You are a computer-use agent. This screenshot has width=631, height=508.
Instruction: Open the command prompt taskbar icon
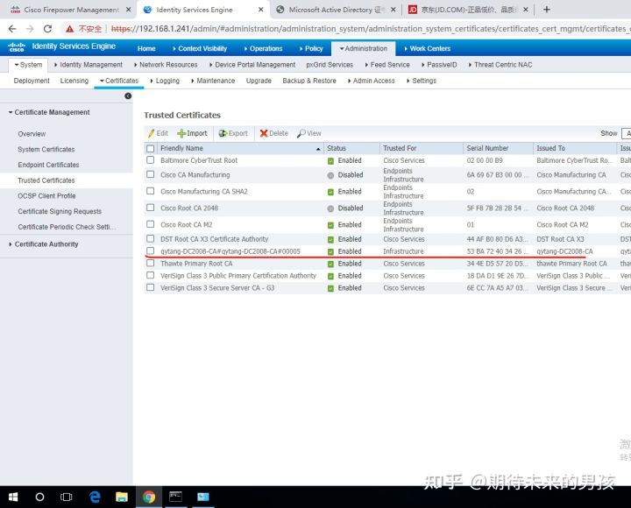pyautogui.click(x=176, y=497)
